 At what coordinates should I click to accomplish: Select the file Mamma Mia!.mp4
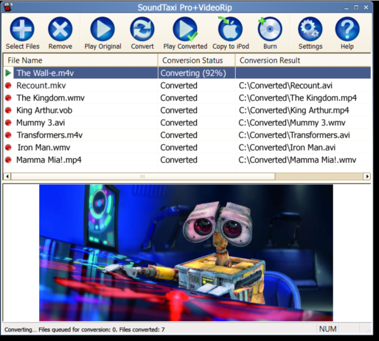(49, 160)
